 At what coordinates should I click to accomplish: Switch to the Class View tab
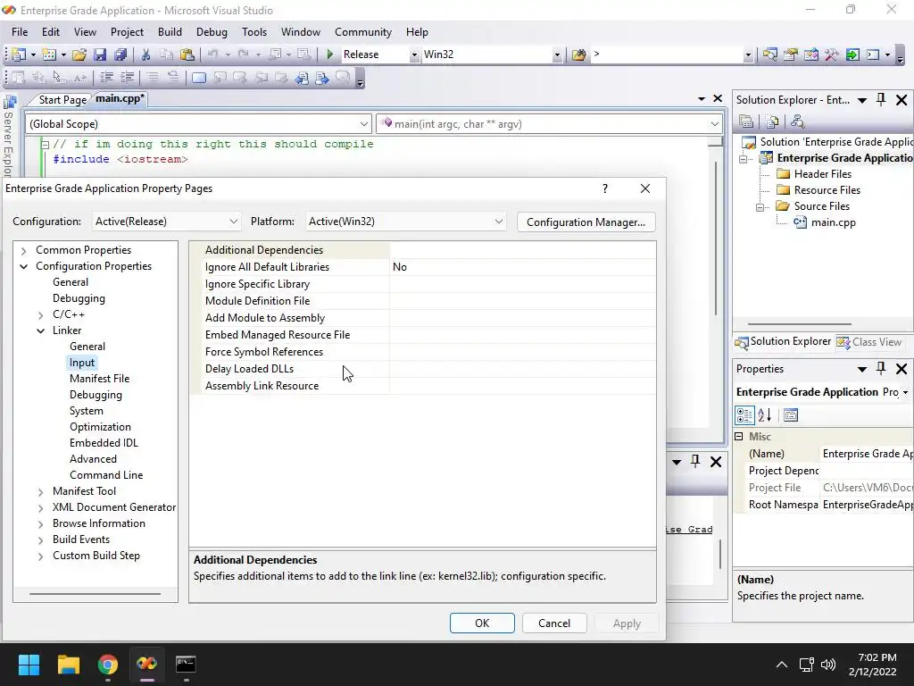pyautogui.click(x=869, y=342)
